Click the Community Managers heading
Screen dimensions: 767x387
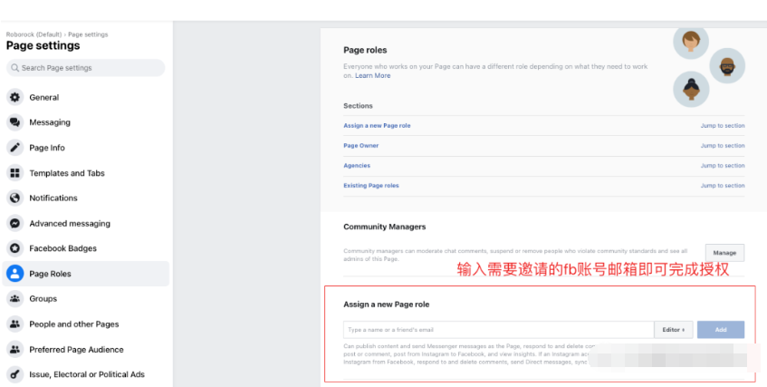(385, 227)
